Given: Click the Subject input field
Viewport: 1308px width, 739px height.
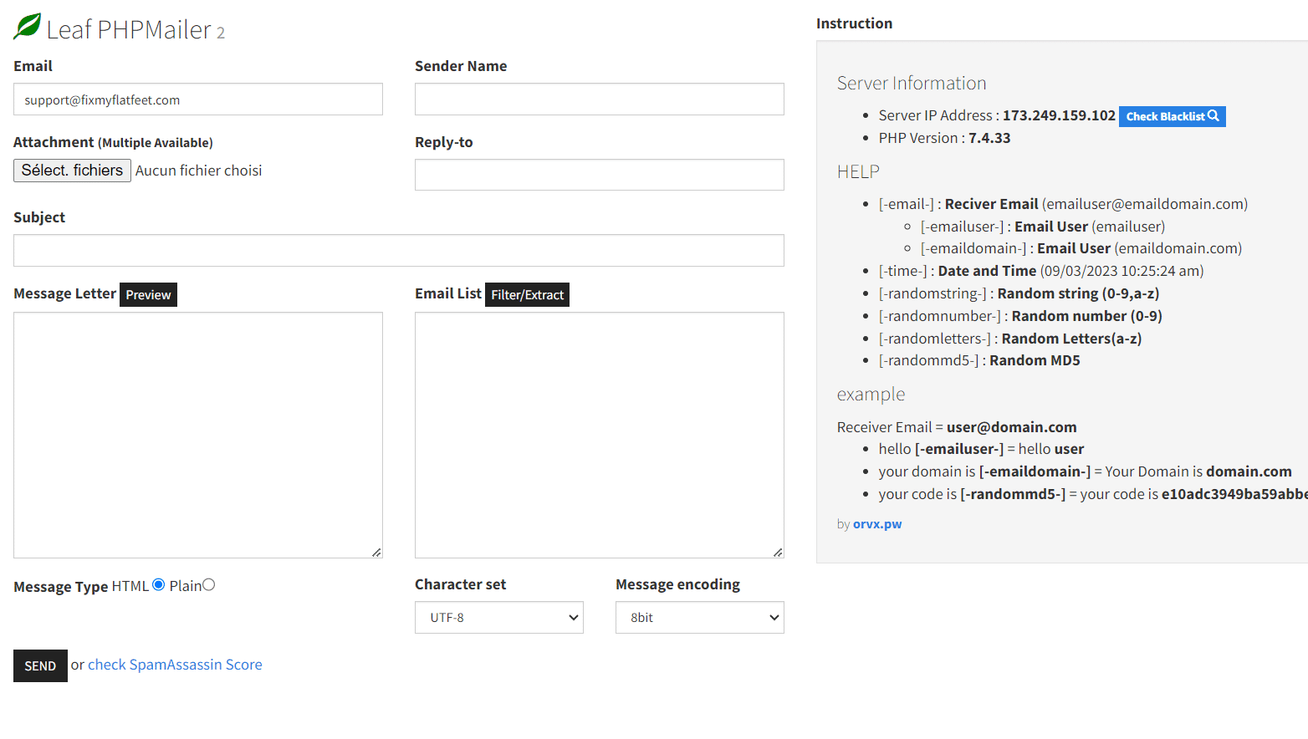Looking at the screenshot, I should point(398,251).
